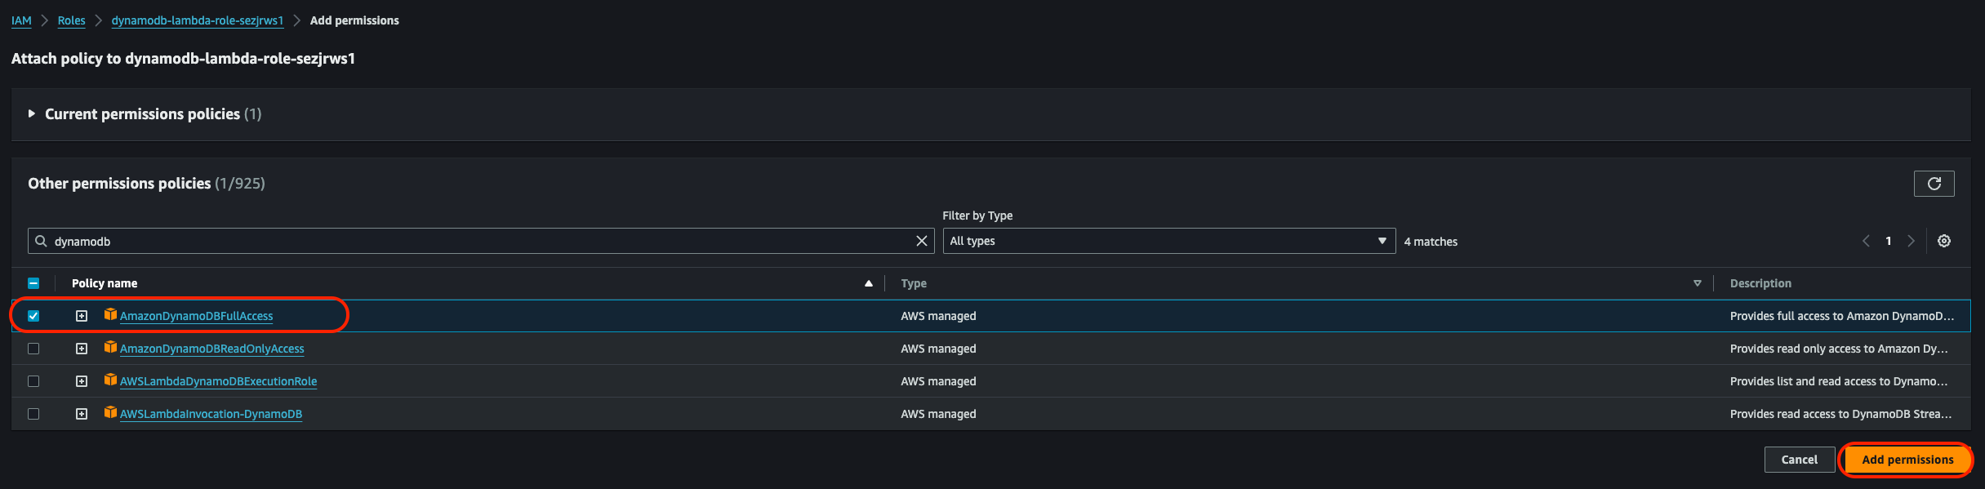Sort by Policy name ascending arrow
The width and height of the screenshot is (1985, 489).
(x=869, y=283)
